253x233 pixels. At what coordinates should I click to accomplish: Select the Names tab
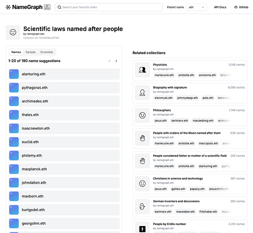tap(16, 52)
